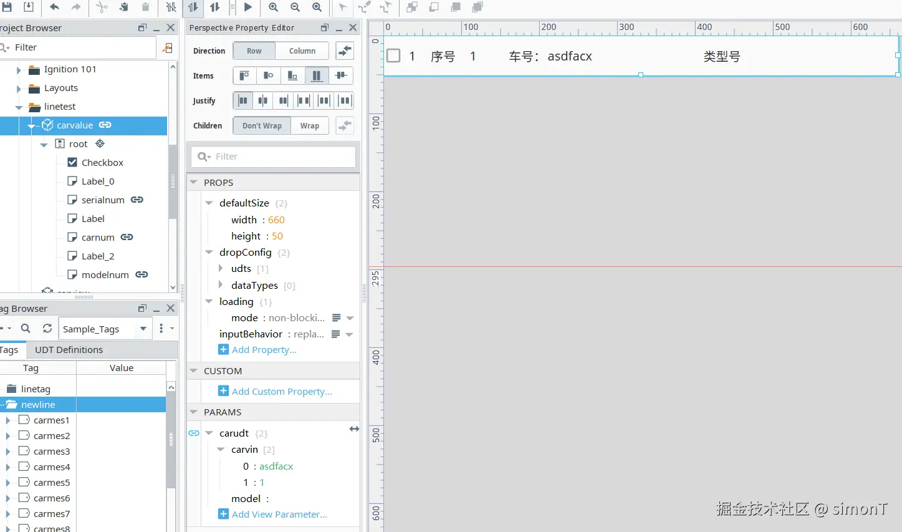Screen dimensions: 902x532
Task: Select the linetag folder in the Tag Browser
Action: (x=36, y=389)
